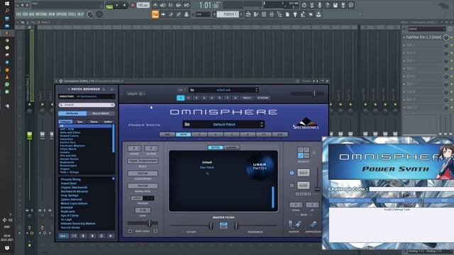Open the Equal Temperament scale dropdown
This screenshot has height=255, width=454.
[143, 161]
